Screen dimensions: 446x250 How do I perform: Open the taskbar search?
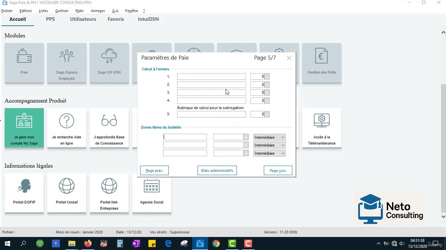(x=23, y=244)
